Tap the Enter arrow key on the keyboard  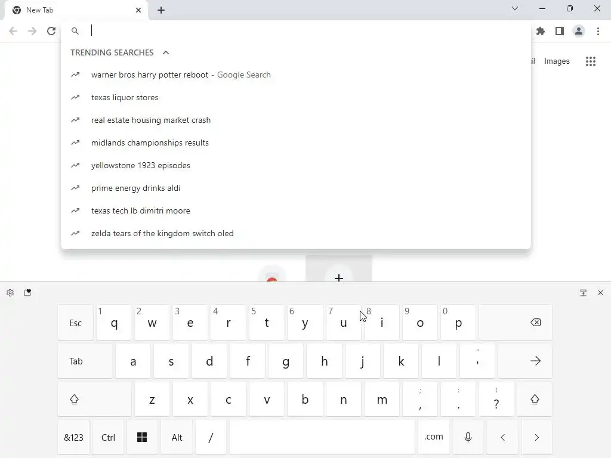525,361
